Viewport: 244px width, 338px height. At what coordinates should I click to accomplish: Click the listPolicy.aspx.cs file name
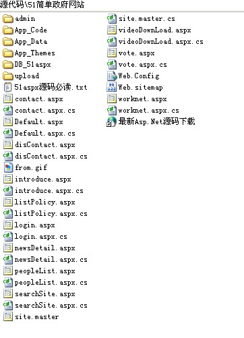pyautogui.click(x=51, y=214)
